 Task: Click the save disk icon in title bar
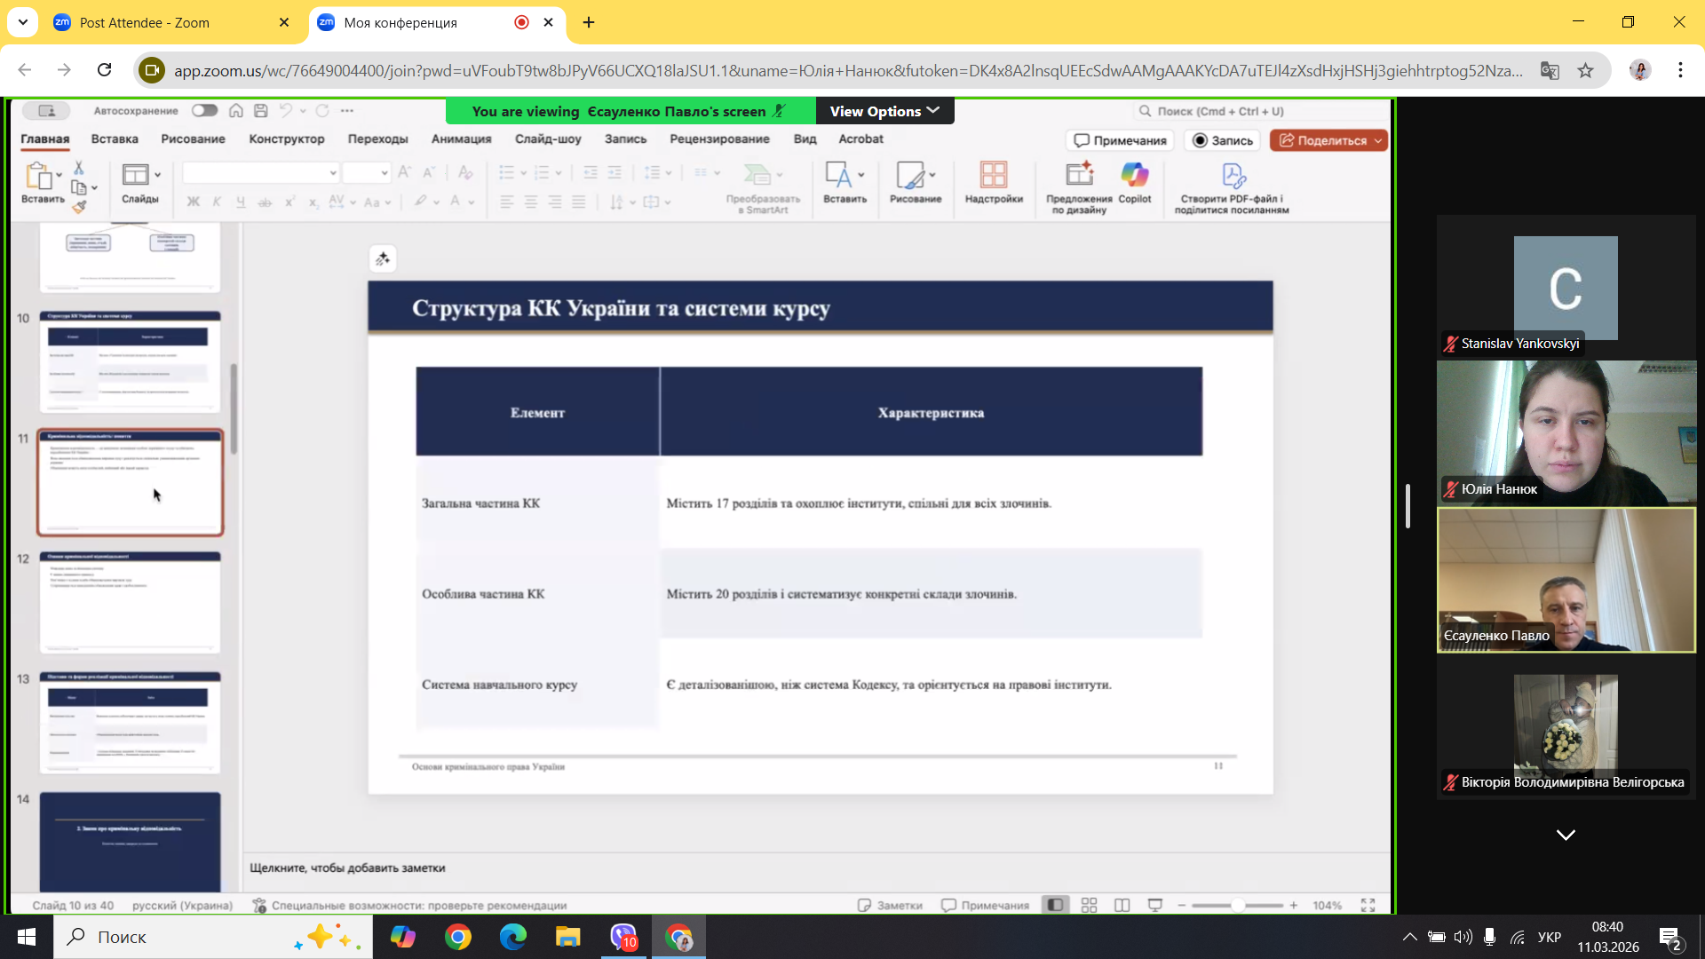(x=261, y=111)
